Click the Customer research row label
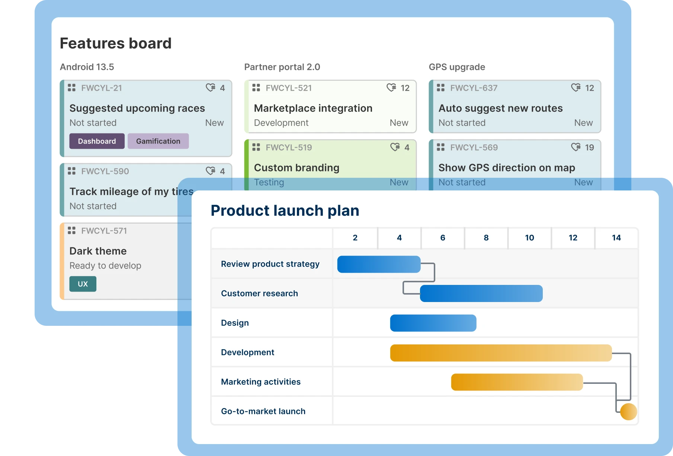673x456 pixels. pyautogui.click(x=260, y=293)
